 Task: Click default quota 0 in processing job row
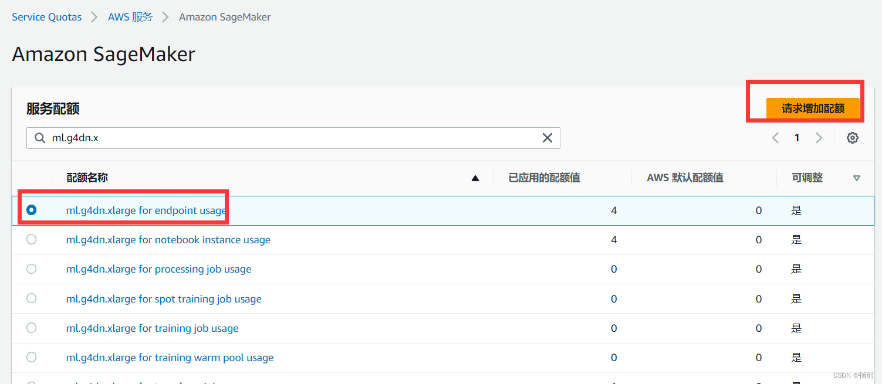758,269
